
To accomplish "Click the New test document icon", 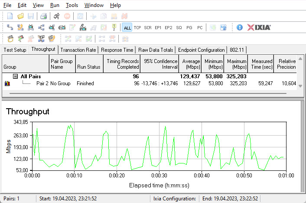I will pyautogui.click(x=10, y=16).
